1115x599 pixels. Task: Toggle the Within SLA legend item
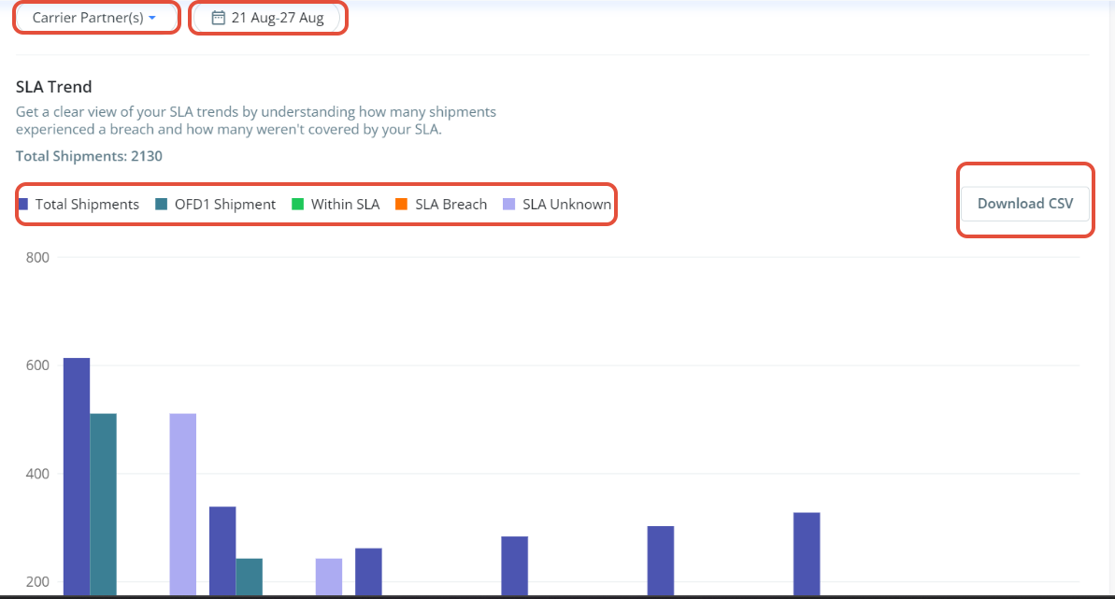(336, 204)
